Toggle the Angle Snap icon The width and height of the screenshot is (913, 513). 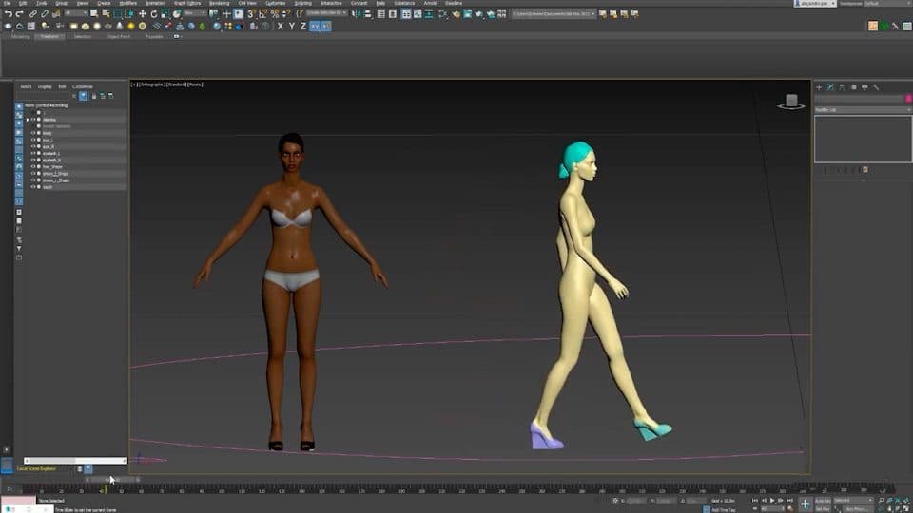point(263,13)
